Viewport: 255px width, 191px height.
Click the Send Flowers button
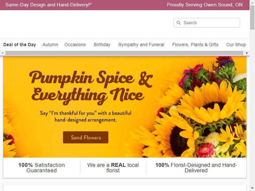point(85,138)
